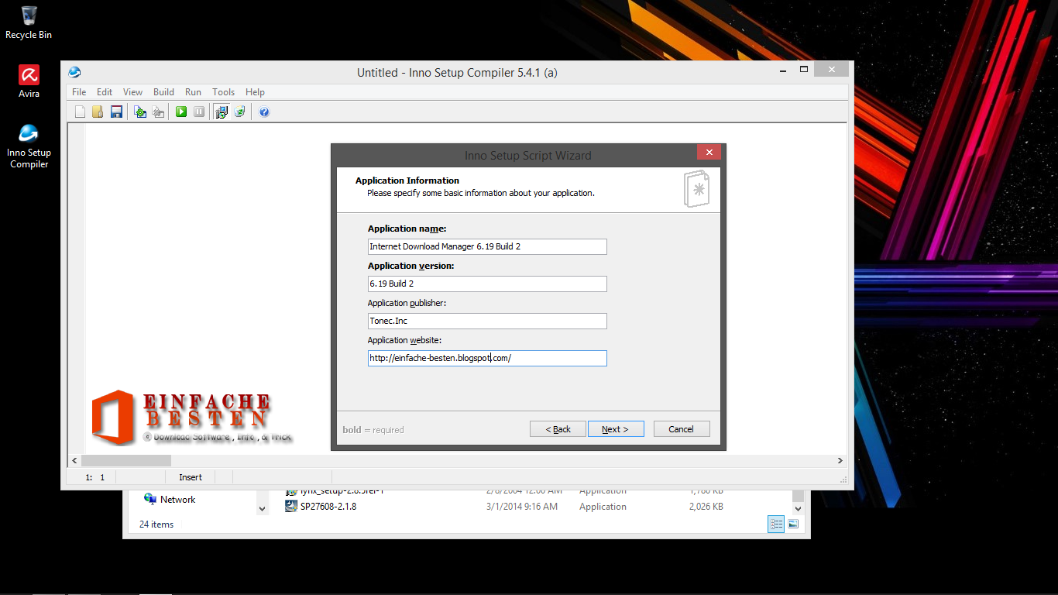The width and height of the screenshot is (1058, 595).
Task: Click the Next button in the wizard
Action: click(616, 428)
